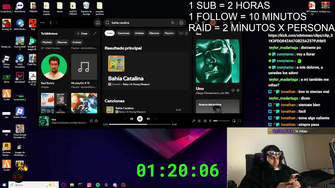
Task: Open Opera GX from taskbar
Action: (x=64, y=185)
